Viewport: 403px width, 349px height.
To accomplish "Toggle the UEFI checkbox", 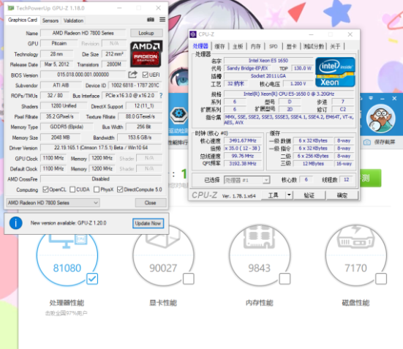I will click(x=146, y=75).
